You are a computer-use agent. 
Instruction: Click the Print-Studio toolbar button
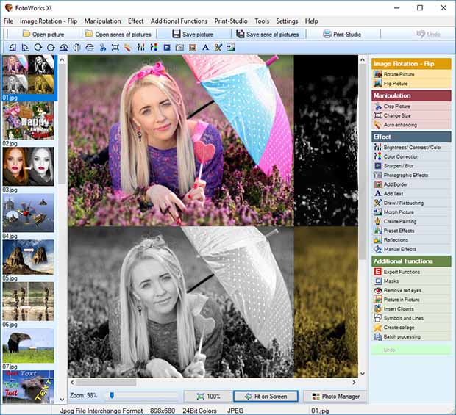click(342, 35)
